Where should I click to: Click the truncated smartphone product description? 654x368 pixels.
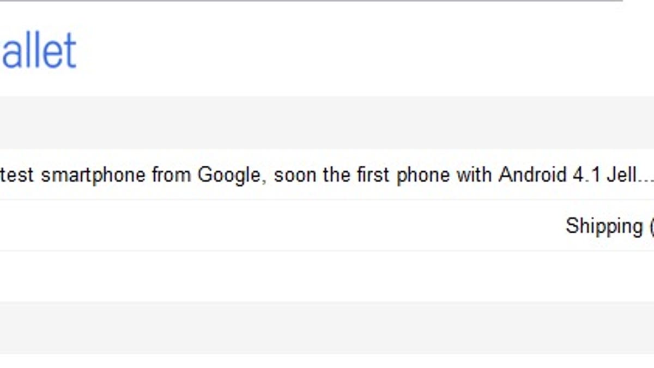pos(327,176)
